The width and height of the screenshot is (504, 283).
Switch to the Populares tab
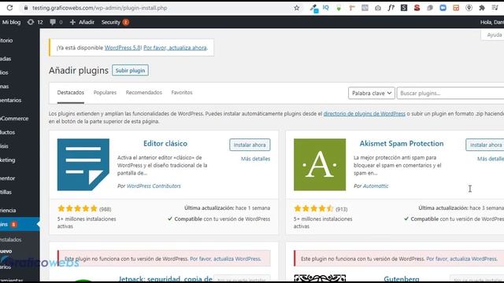[105, 93]
